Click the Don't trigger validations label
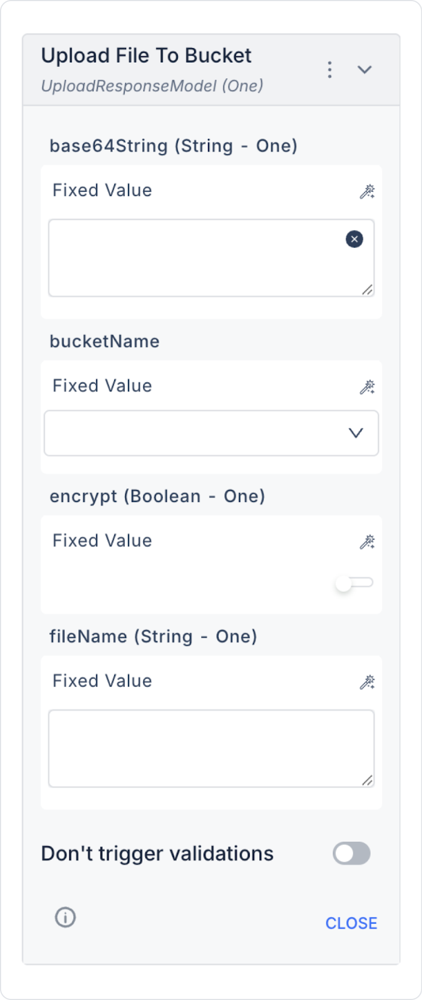Image resolution: width=422 pixels, height=1000 pixels. (x=157, y=854)
